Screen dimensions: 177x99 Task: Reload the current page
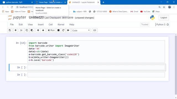point(12,7)
